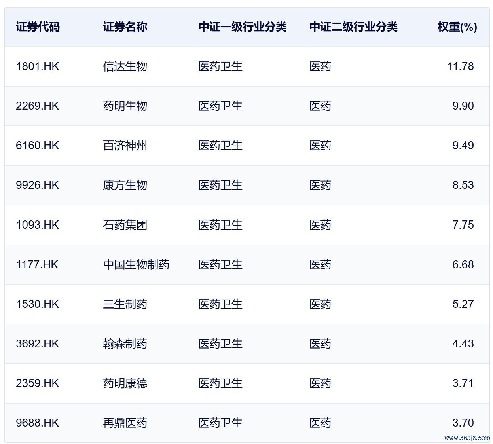Select security code 6160.HK
493x444 pixels.
point(37,146)
